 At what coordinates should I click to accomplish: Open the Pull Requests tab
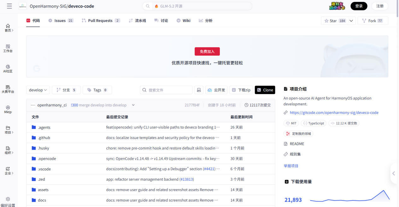point(101,20)
